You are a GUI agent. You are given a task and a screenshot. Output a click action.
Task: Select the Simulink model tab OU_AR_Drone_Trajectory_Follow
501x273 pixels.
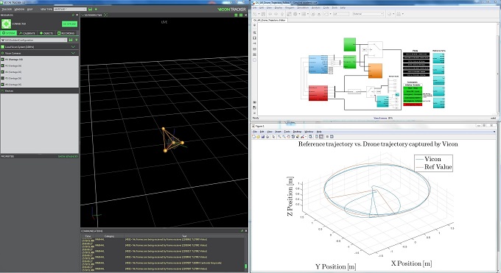270,20
